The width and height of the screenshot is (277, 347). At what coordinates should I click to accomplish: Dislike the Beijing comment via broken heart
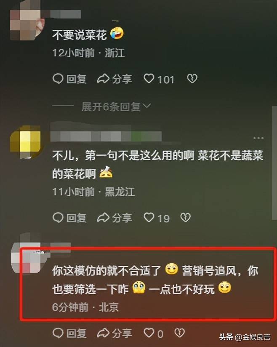pos(179,333)
